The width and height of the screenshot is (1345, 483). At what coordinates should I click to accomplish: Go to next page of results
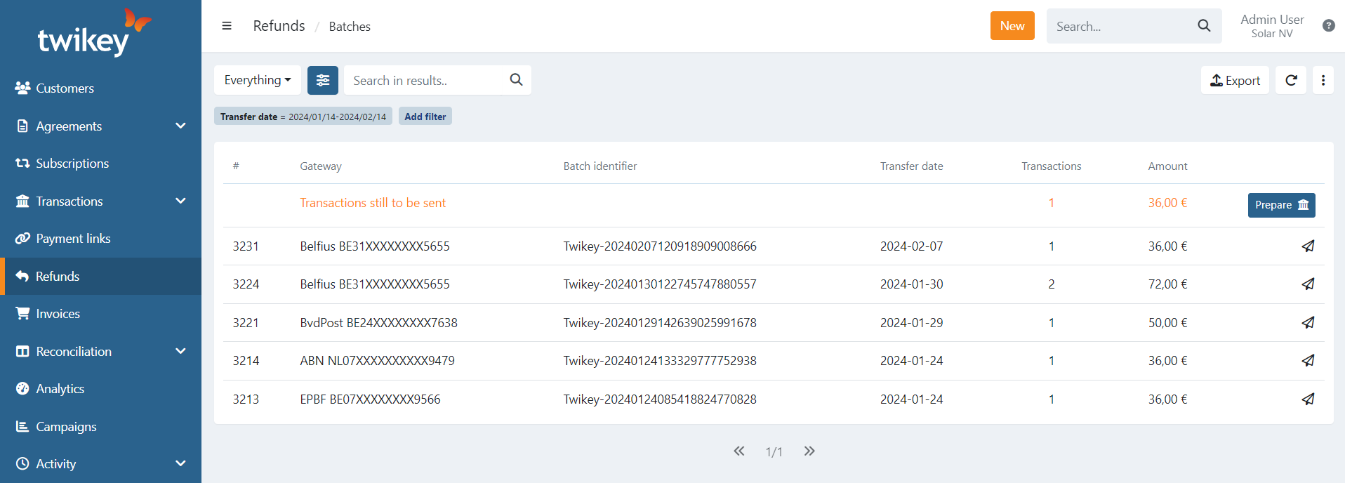(809, 451)
